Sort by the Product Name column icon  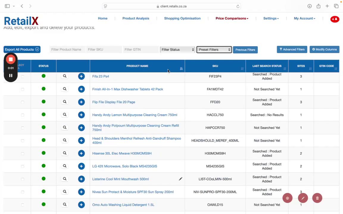point(181,69)
